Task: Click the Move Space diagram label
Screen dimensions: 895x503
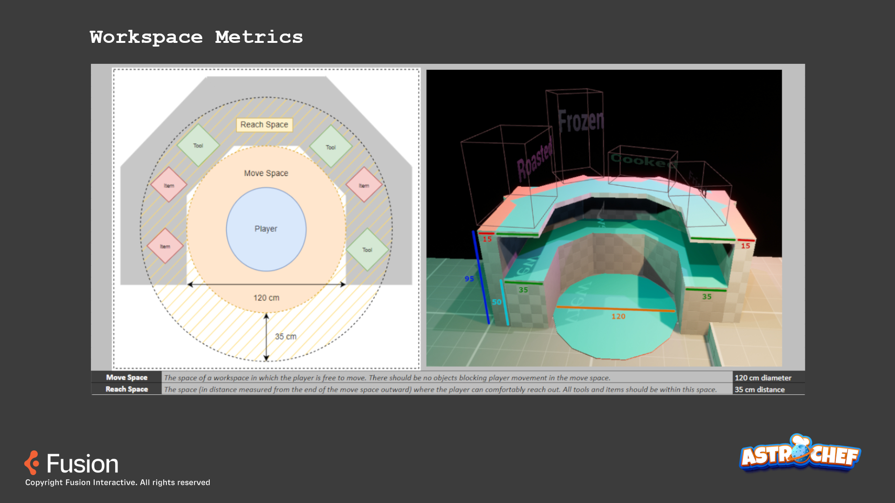Action: tap(266, 173)
